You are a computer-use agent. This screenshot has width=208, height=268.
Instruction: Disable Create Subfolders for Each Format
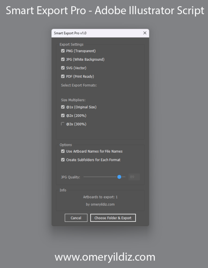point(63,160)
